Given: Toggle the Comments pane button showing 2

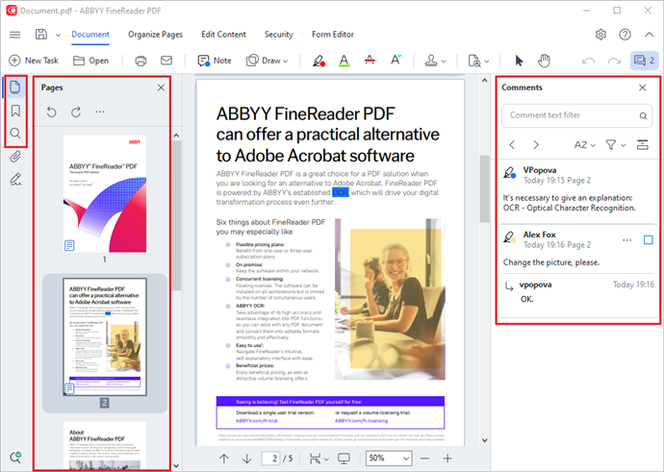Looking at the screenshot, I should pyautogui.click(x=645, y=61).
